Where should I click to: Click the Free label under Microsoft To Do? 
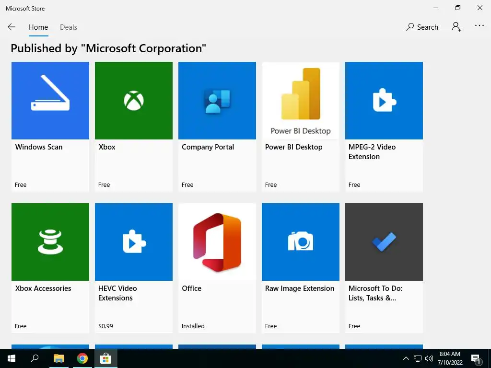[354, 326]
